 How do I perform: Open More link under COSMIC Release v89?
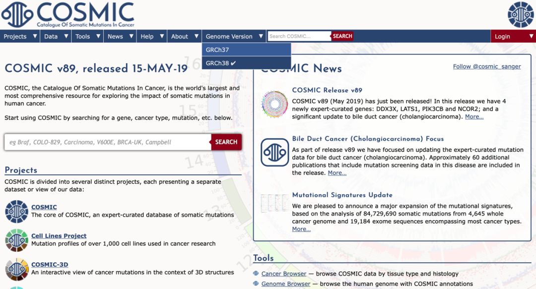pyautogui.click(x=474, y=116)
